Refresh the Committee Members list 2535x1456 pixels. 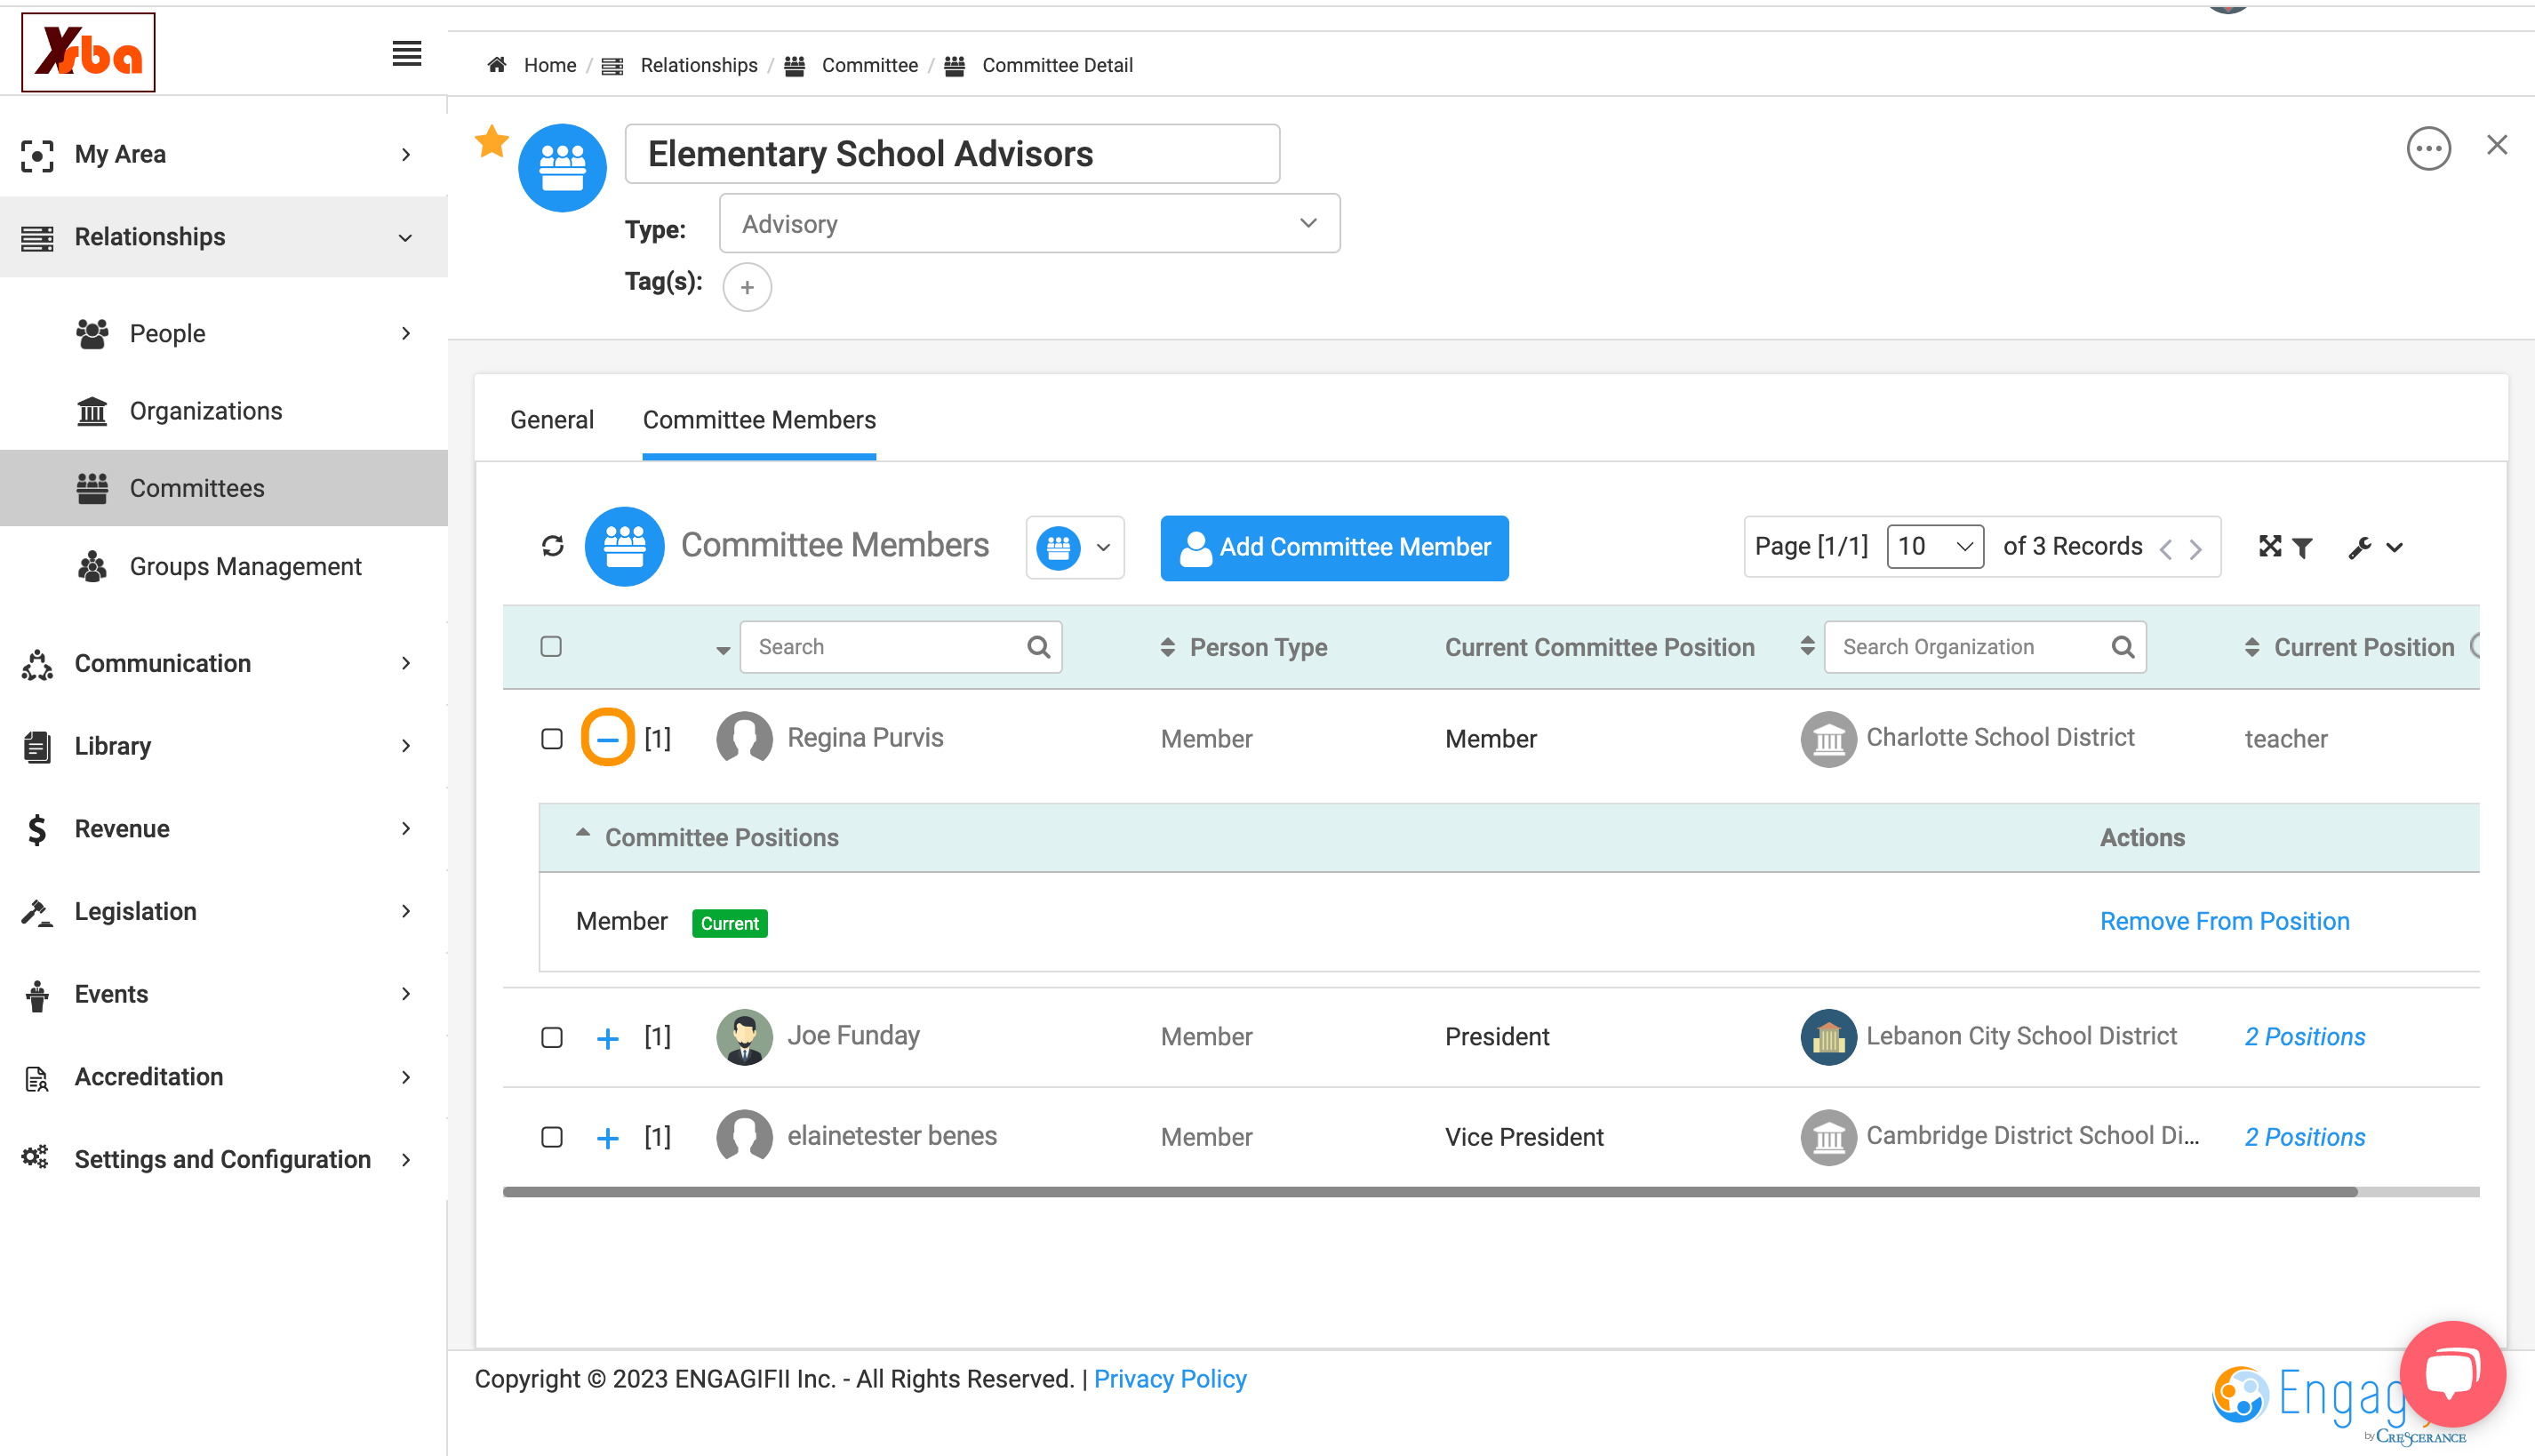pyautogui.click(x=553, y=546)
